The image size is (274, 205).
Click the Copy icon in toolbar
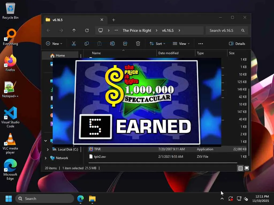pyautogui.click(x=87, y=44)
